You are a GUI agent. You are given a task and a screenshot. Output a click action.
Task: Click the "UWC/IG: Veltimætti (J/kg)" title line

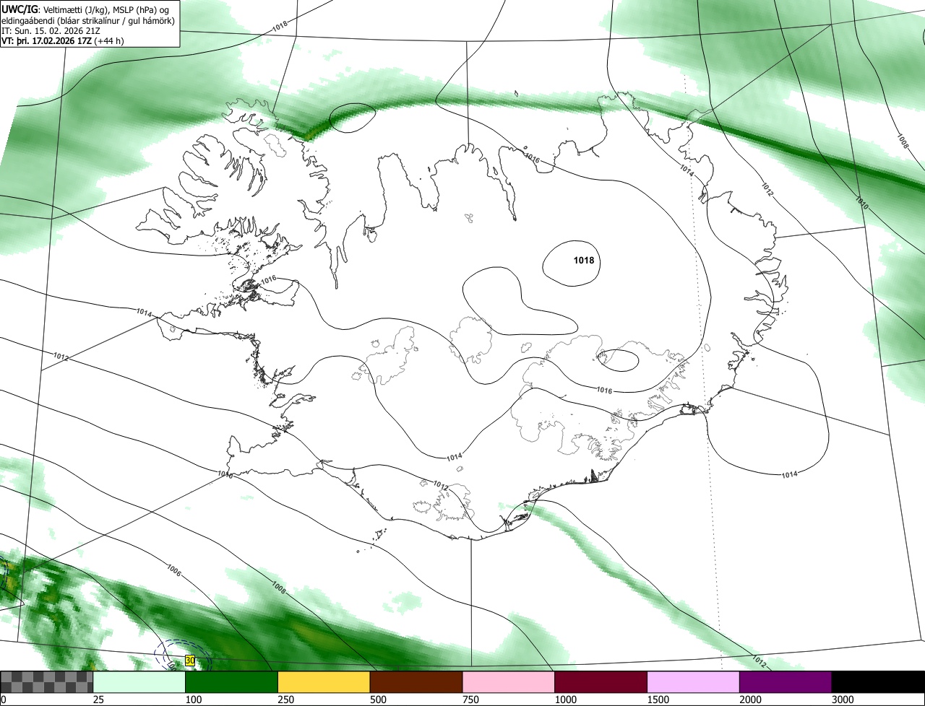[x=85, y=9]
